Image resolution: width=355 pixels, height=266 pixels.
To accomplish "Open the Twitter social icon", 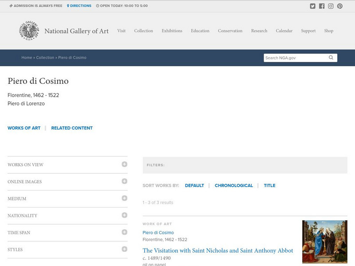I will click(x=313, y=6).
